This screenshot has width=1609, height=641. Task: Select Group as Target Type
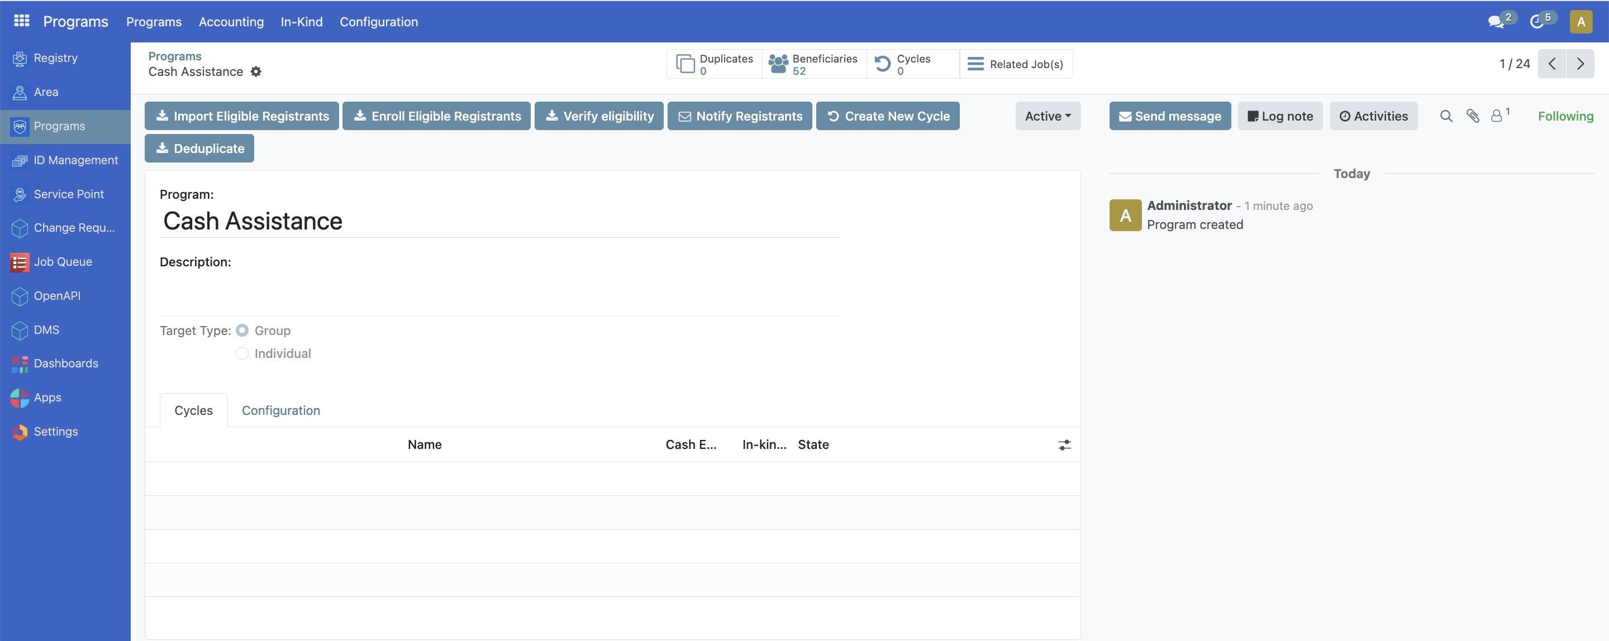[242, 330]
